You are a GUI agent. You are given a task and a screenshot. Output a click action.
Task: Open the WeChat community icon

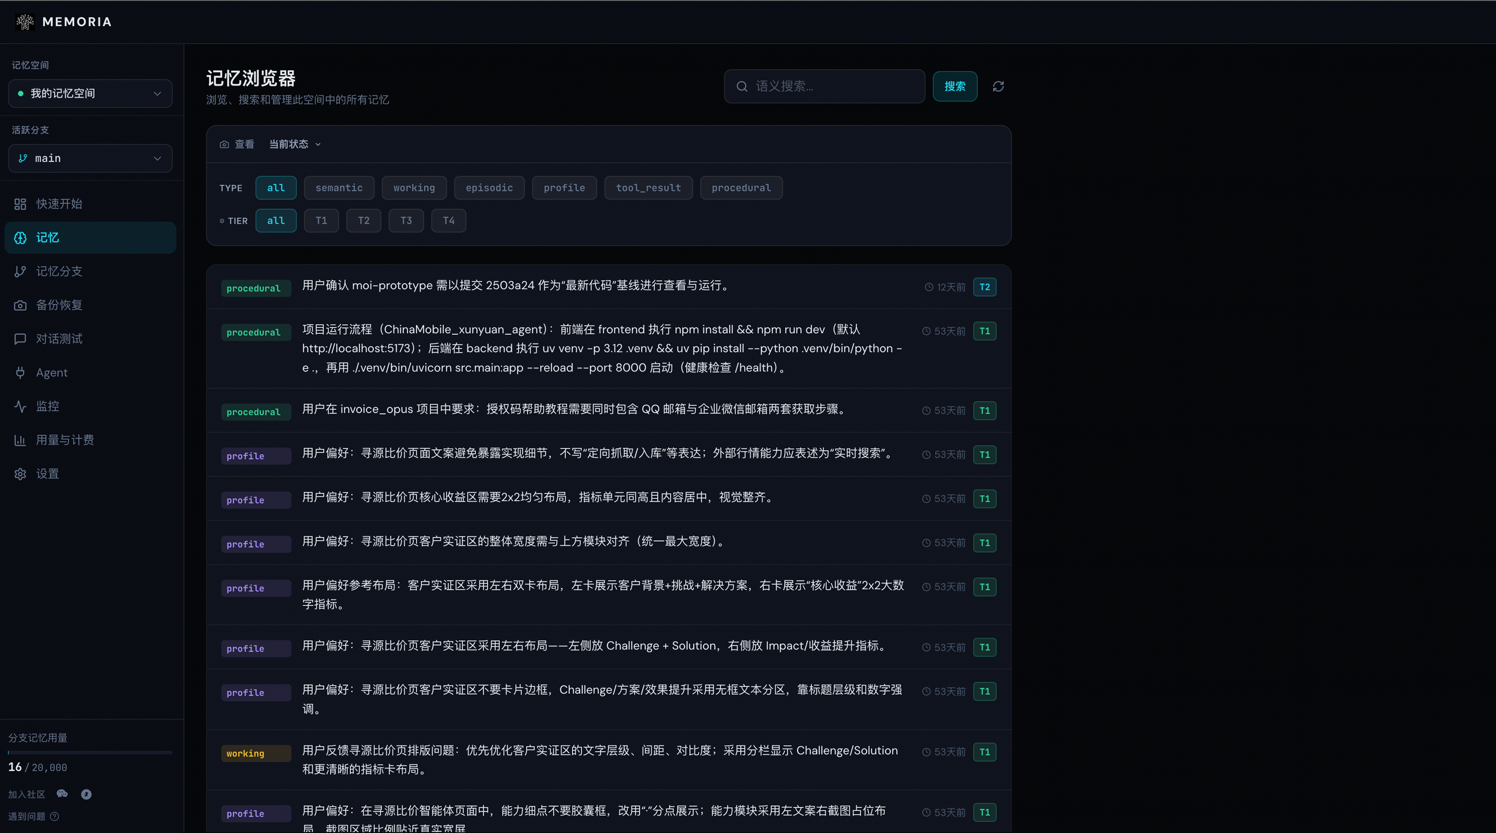(62, 794)
